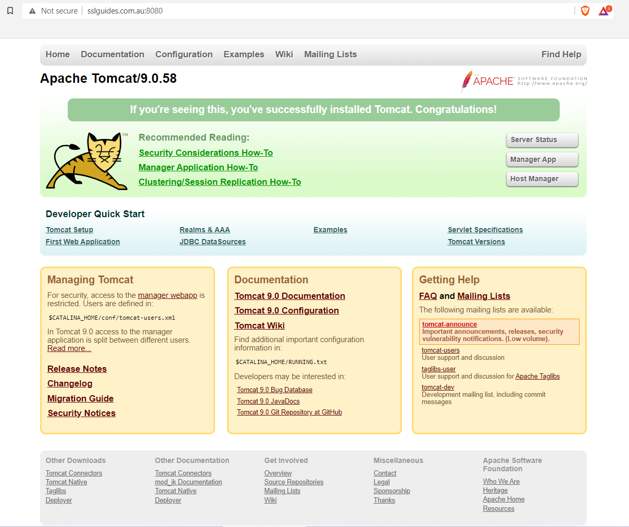This screenshot has width=629, height=527.
Task: Open the Brave Shields icon in toolbar
Action: [x=585, y=10]
